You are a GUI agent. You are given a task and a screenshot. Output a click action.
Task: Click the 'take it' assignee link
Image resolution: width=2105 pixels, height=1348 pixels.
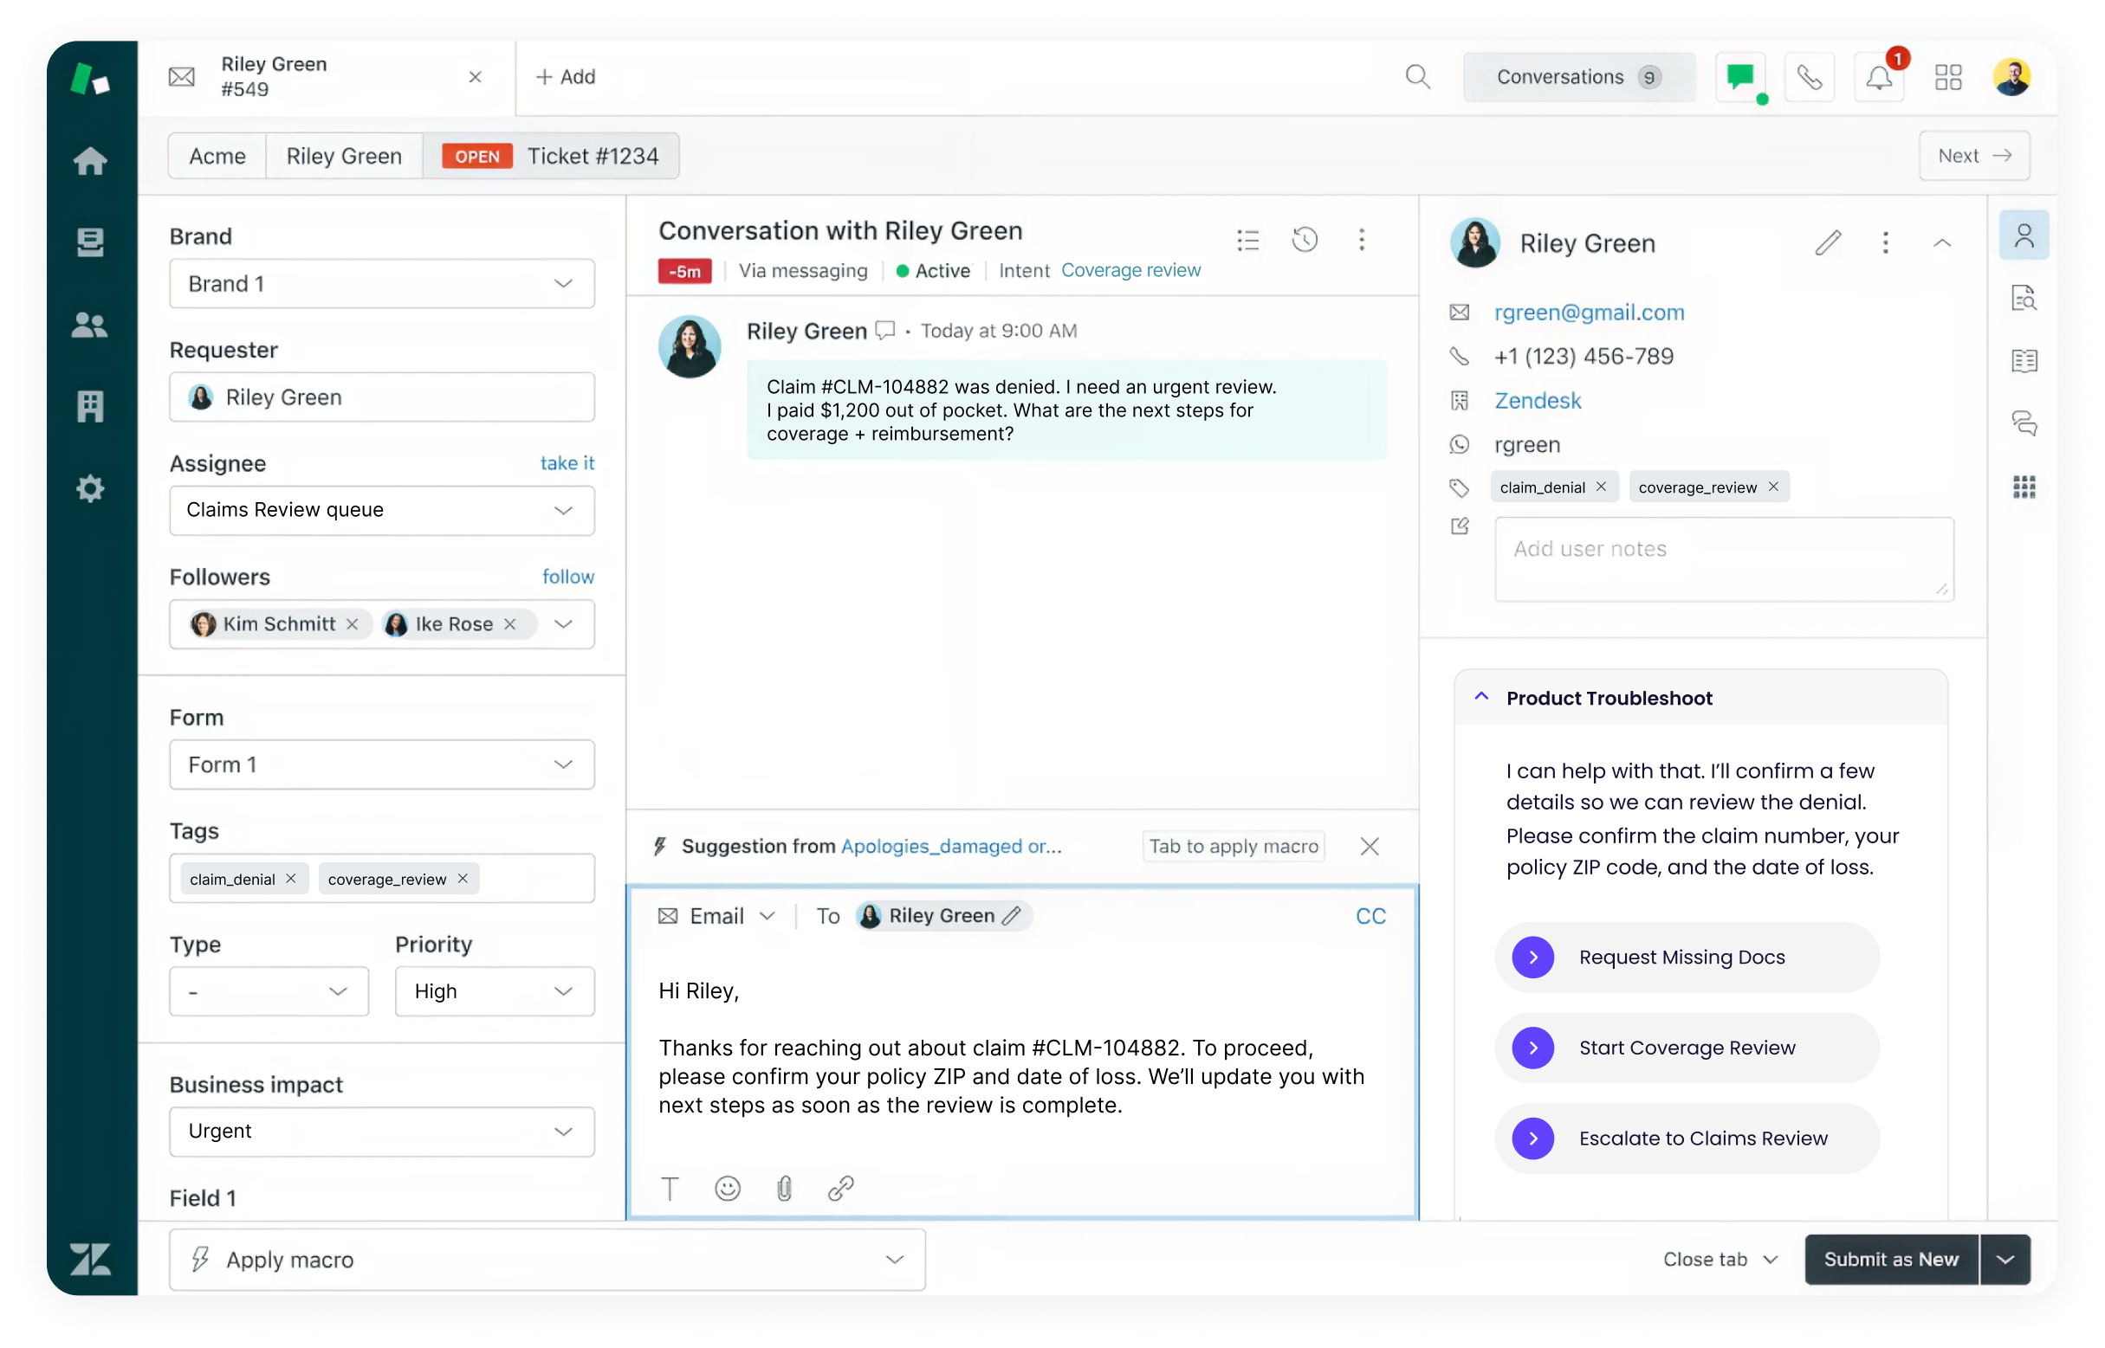pos(567,463)
